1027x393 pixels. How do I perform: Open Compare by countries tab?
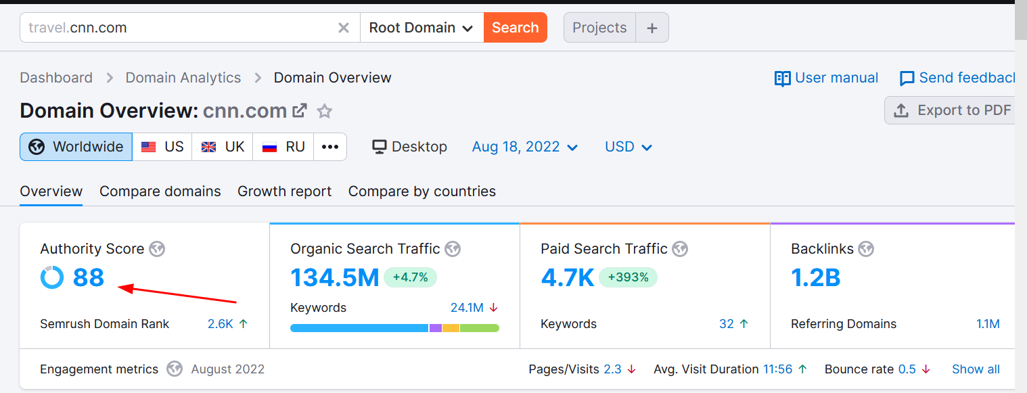coord(422,191)
